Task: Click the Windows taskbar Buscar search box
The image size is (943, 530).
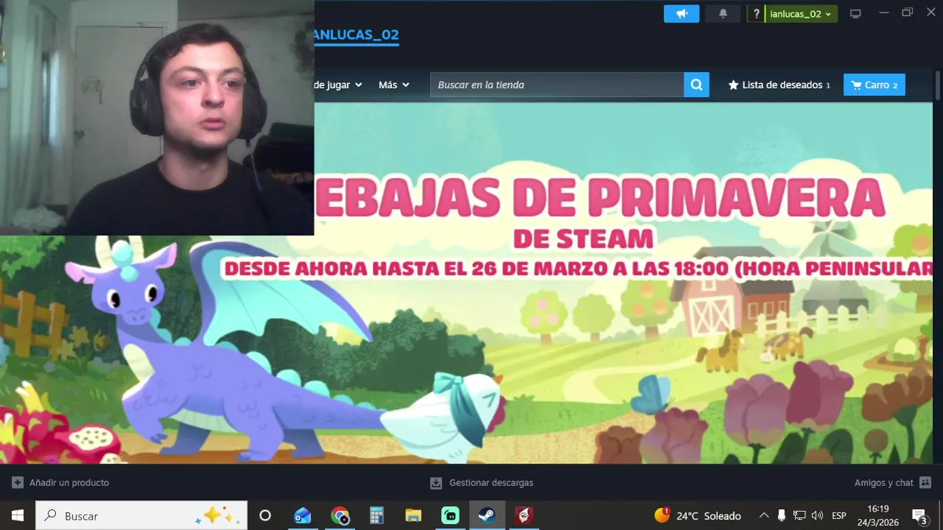Action: (141, 515)
